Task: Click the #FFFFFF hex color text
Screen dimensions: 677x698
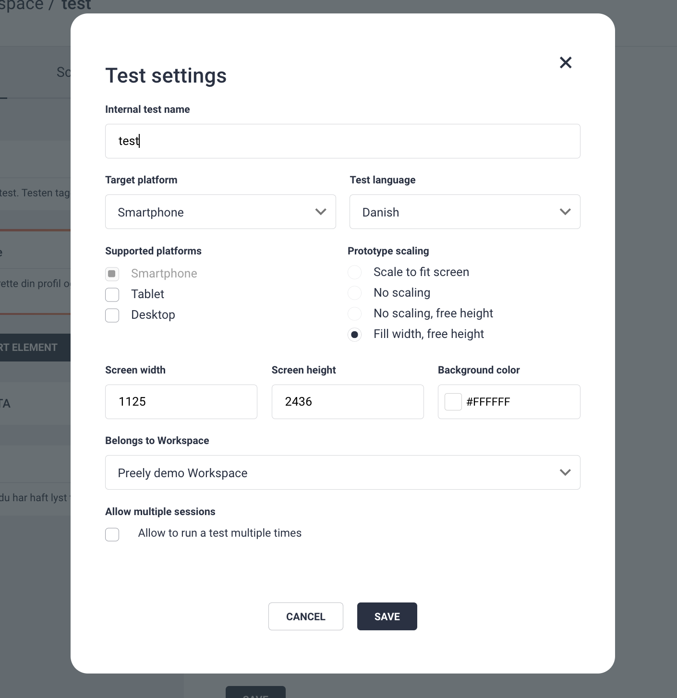Action: tap(488, 402)
